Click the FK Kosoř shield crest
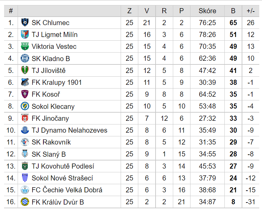This screenshot has width=262, height=211. click(25, 94)
